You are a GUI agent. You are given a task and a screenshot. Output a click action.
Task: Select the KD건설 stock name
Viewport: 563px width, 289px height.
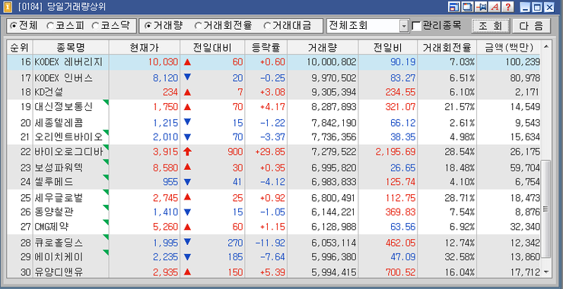(x=49, y=93)
